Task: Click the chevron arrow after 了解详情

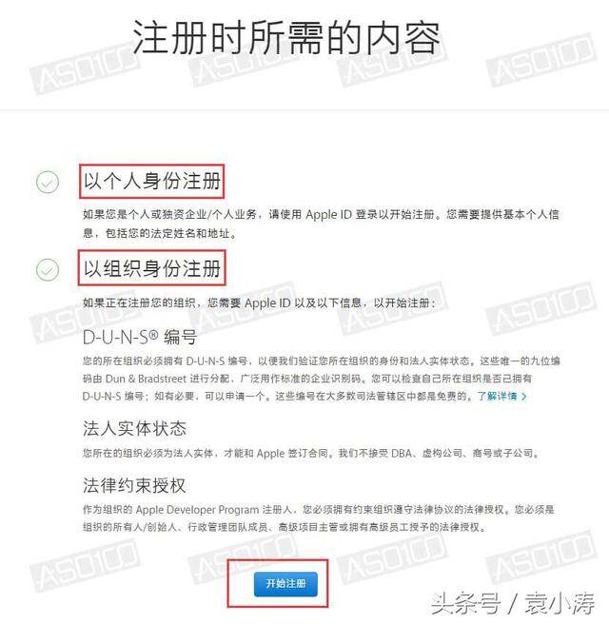Action: tap(523, 397)
